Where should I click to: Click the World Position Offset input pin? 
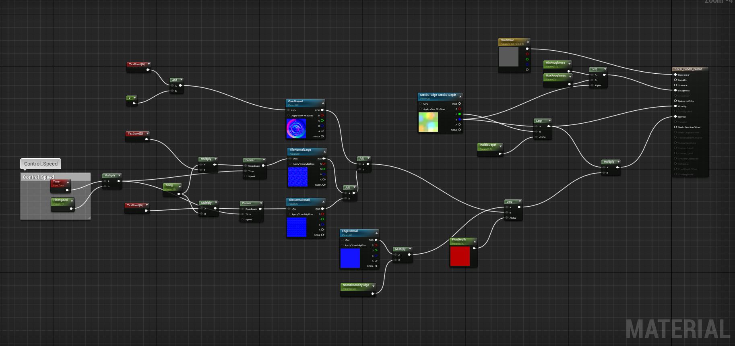pyautogui.click(x=675, y=127)
